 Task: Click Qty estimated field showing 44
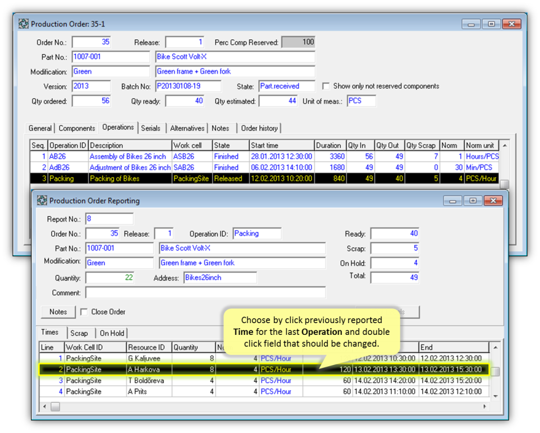(x=278, y=101)
